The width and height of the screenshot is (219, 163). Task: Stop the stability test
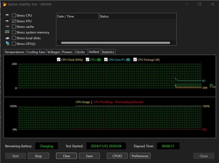38,156
